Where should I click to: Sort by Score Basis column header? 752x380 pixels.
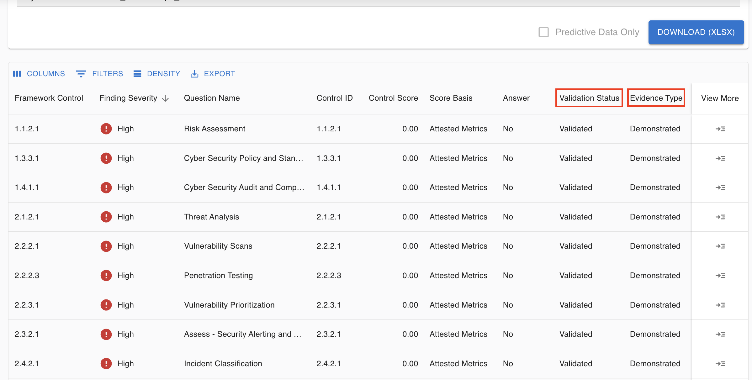(451, 98)
